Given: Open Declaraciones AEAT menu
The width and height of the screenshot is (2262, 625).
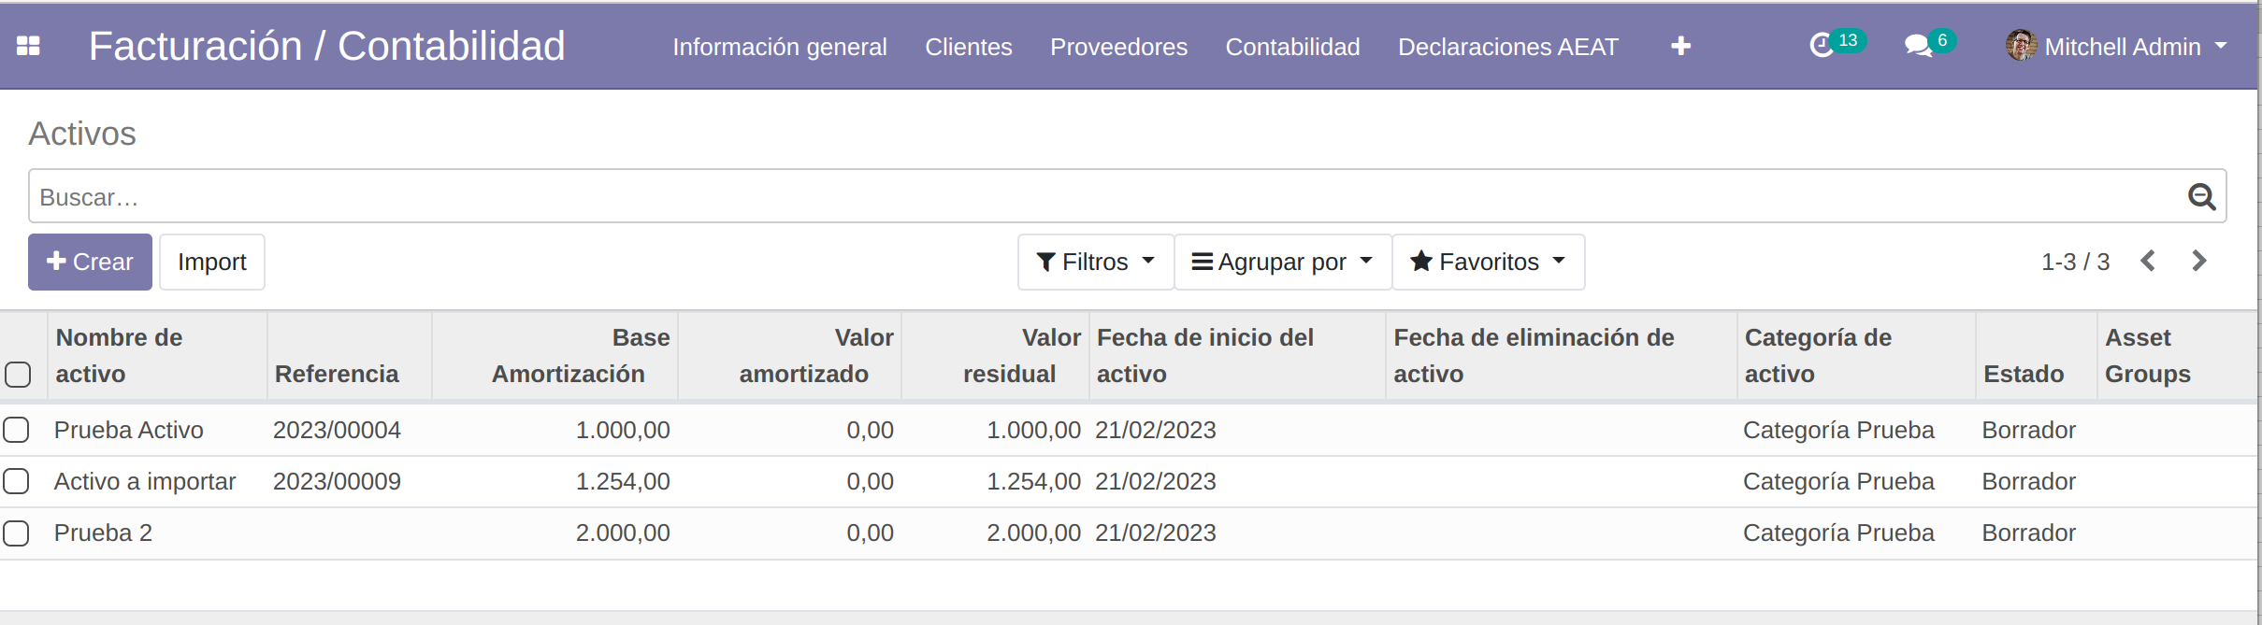Looking at the screenshot, I should (x=1507, y=47).
